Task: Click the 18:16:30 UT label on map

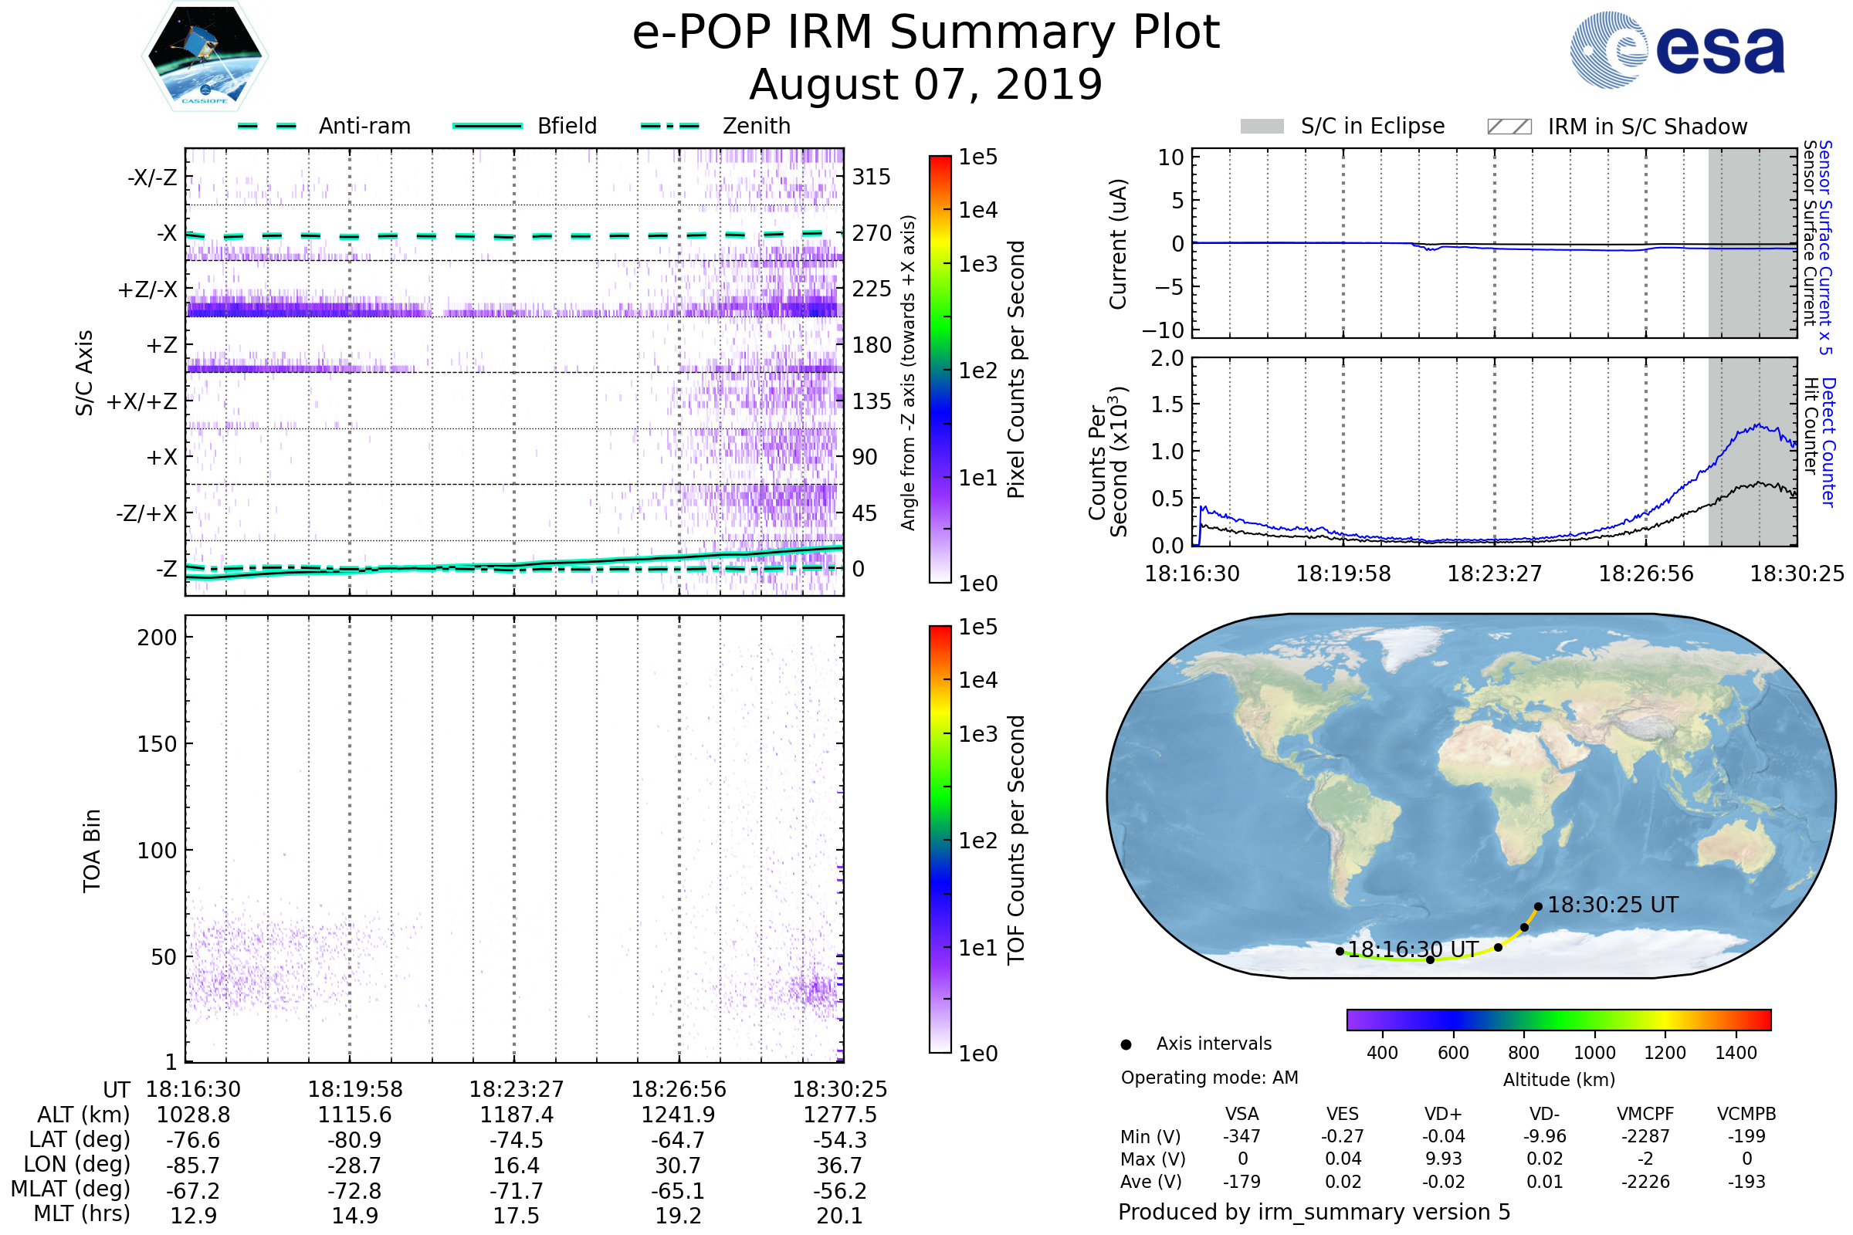Action: [1413, 950]
